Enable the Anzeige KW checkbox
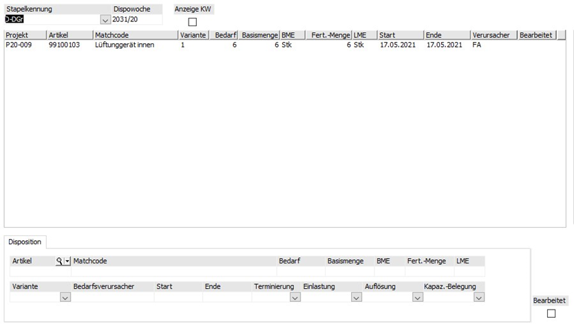The width and height of the screenshot is (574, 324). click(x=192, y=22)
